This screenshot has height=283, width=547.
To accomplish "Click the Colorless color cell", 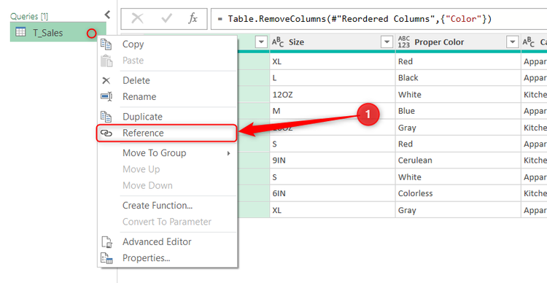I will click(458, 193).
